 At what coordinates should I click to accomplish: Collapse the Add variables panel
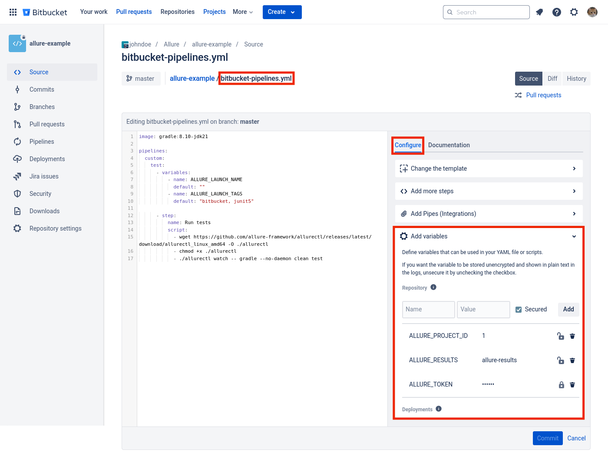574,236
